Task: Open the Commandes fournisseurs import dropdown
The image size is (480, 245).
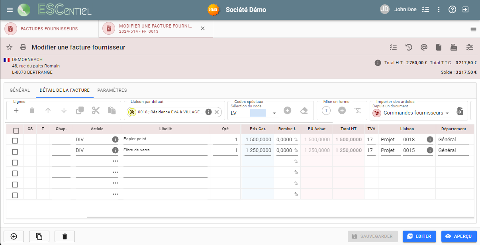Action: point(448,113)
